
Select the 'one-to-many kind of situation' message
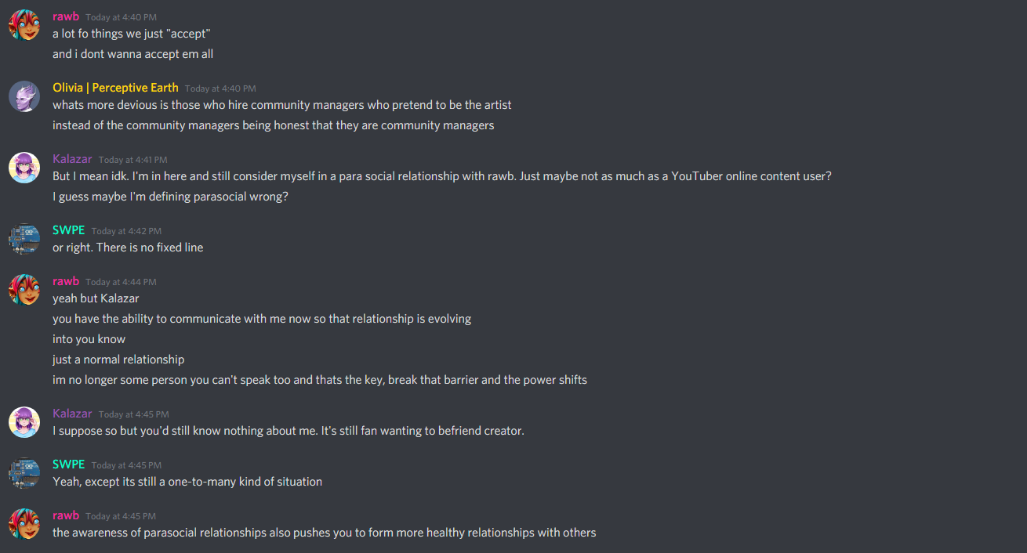pos(187,482)
